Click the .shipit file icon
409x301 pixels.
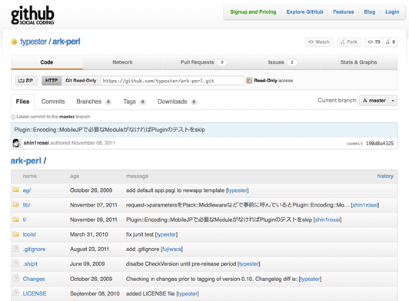point(16,263)
